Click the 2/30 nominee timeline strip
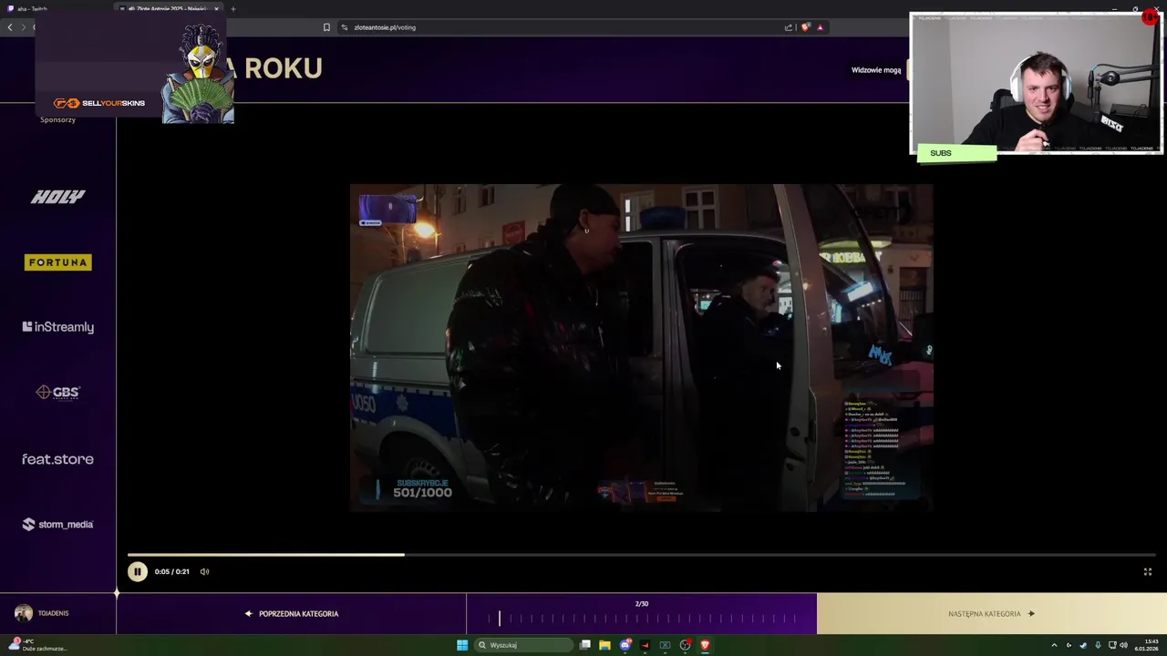Viewport: 1167px width, 656px height. click(x=642, y=619)
